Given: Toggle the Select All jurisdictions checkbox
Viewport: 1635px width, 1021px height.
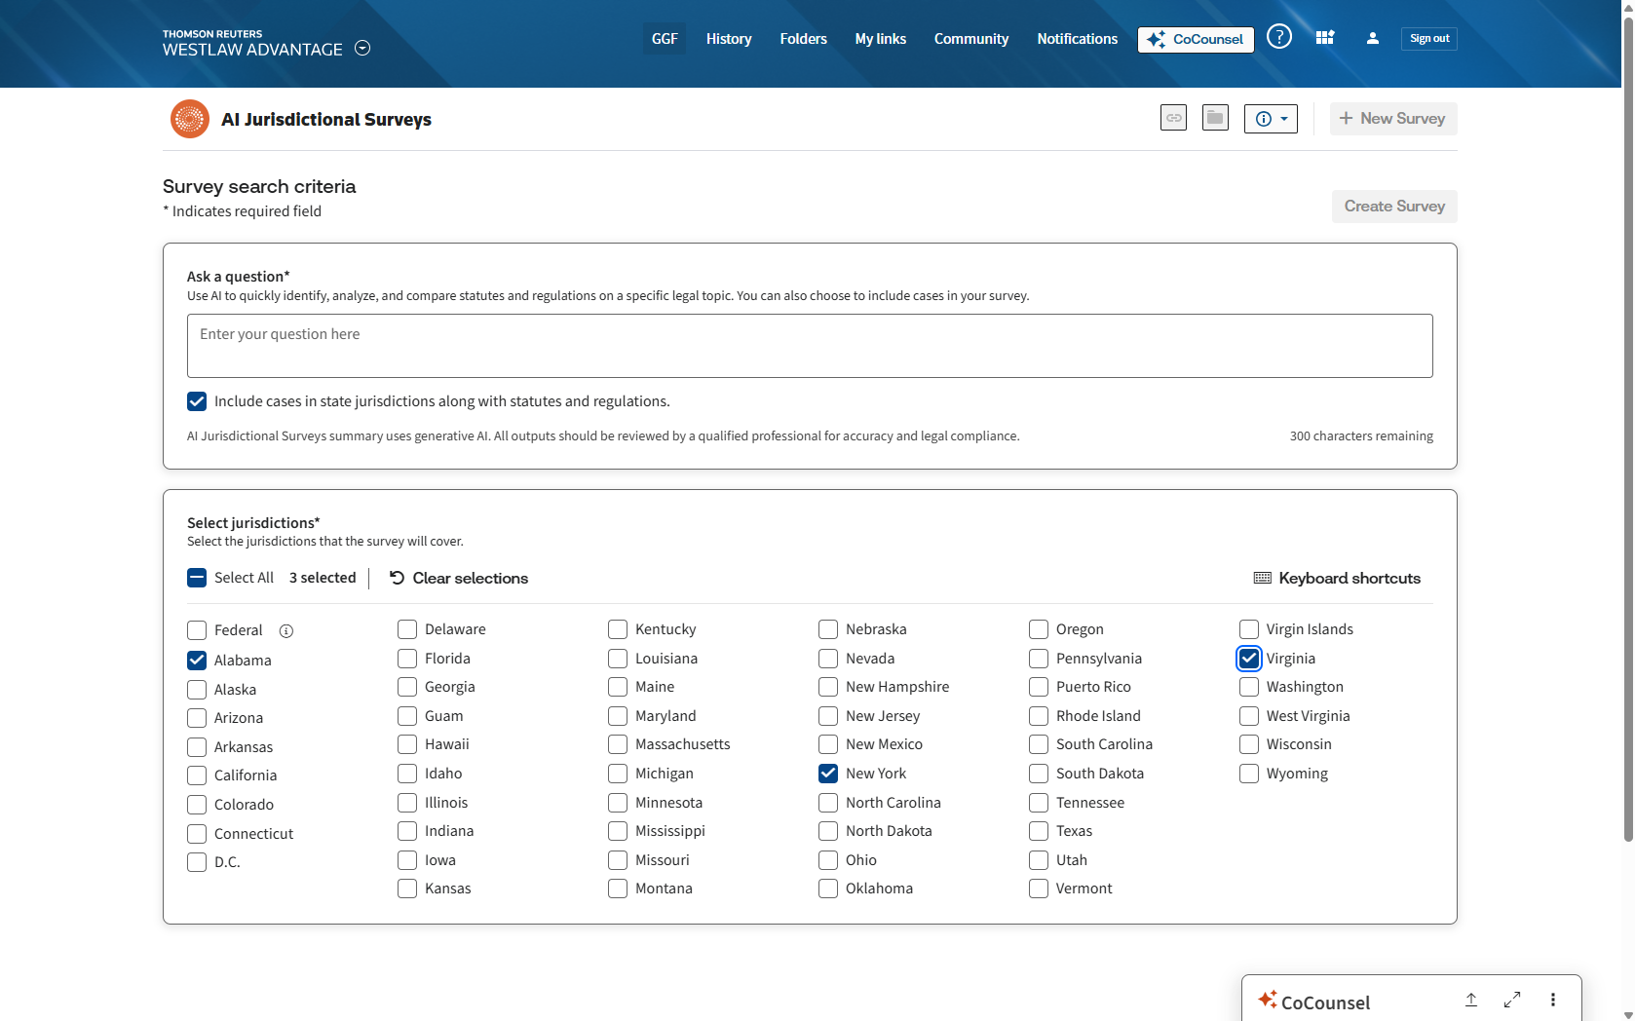Looking at the screenshot, I should point(197,578).
